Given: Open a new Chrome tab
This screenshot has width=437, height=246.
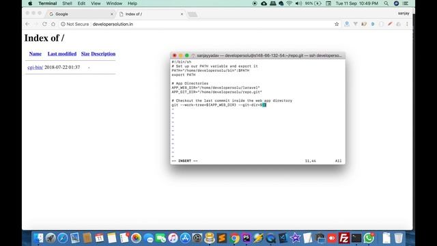Looking at the screenshot, I should pyautogui.click(x=193, y=14).
